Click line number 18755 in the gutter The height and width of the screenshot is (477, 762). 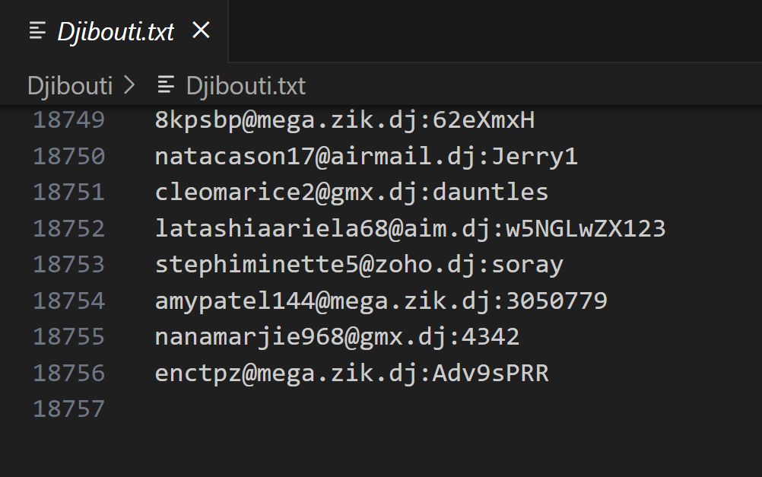pyautogui.click(x=69, y=337)
